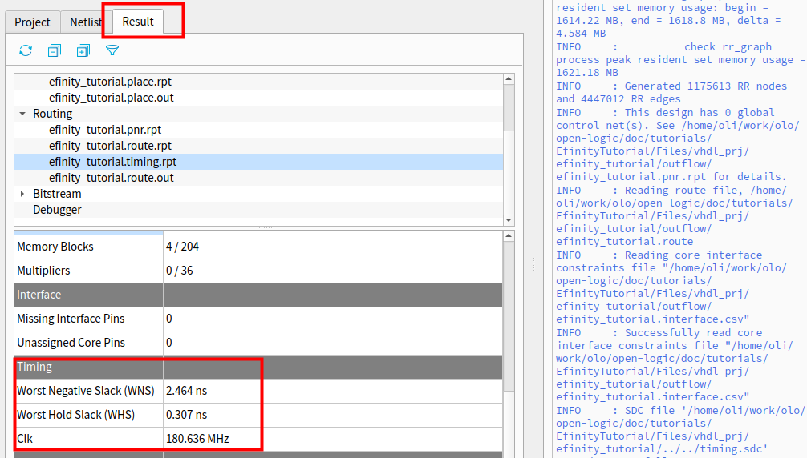Click the '2.464 ns' value
Viewport: 807px width, 458px height.
coord(186,391)
